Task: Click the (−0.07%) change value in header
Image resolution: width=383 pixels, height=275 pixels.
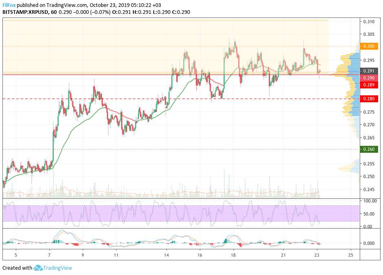Action: [x=100, y=12]
